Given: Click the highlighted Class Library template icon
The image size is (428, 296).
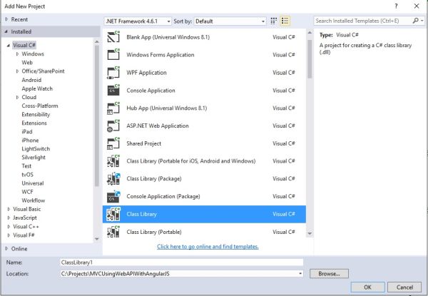Looking at the screenshot, I should (x=113, y=214).
